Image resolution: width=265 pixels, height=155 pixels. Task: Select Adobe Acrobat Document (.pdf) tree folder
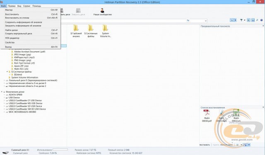(29, 52)
